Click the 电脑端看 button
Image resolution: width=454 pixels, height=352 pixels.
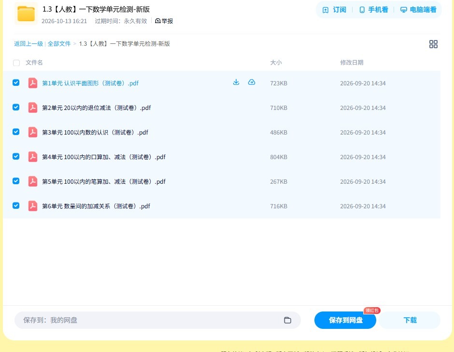tap(418, 10)
